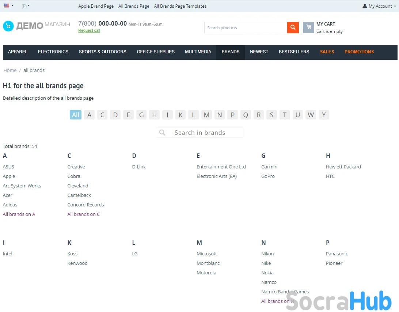Screen dimensions: 399x312
Task: Select the 'All' letter filter
Action: 76,115
